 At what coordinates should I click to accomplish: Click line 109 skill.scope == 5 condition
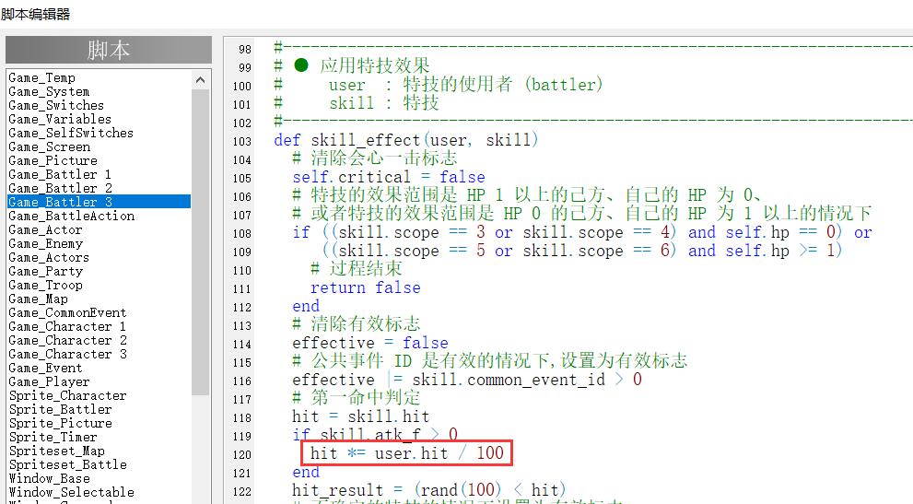[x=582, y=252]
